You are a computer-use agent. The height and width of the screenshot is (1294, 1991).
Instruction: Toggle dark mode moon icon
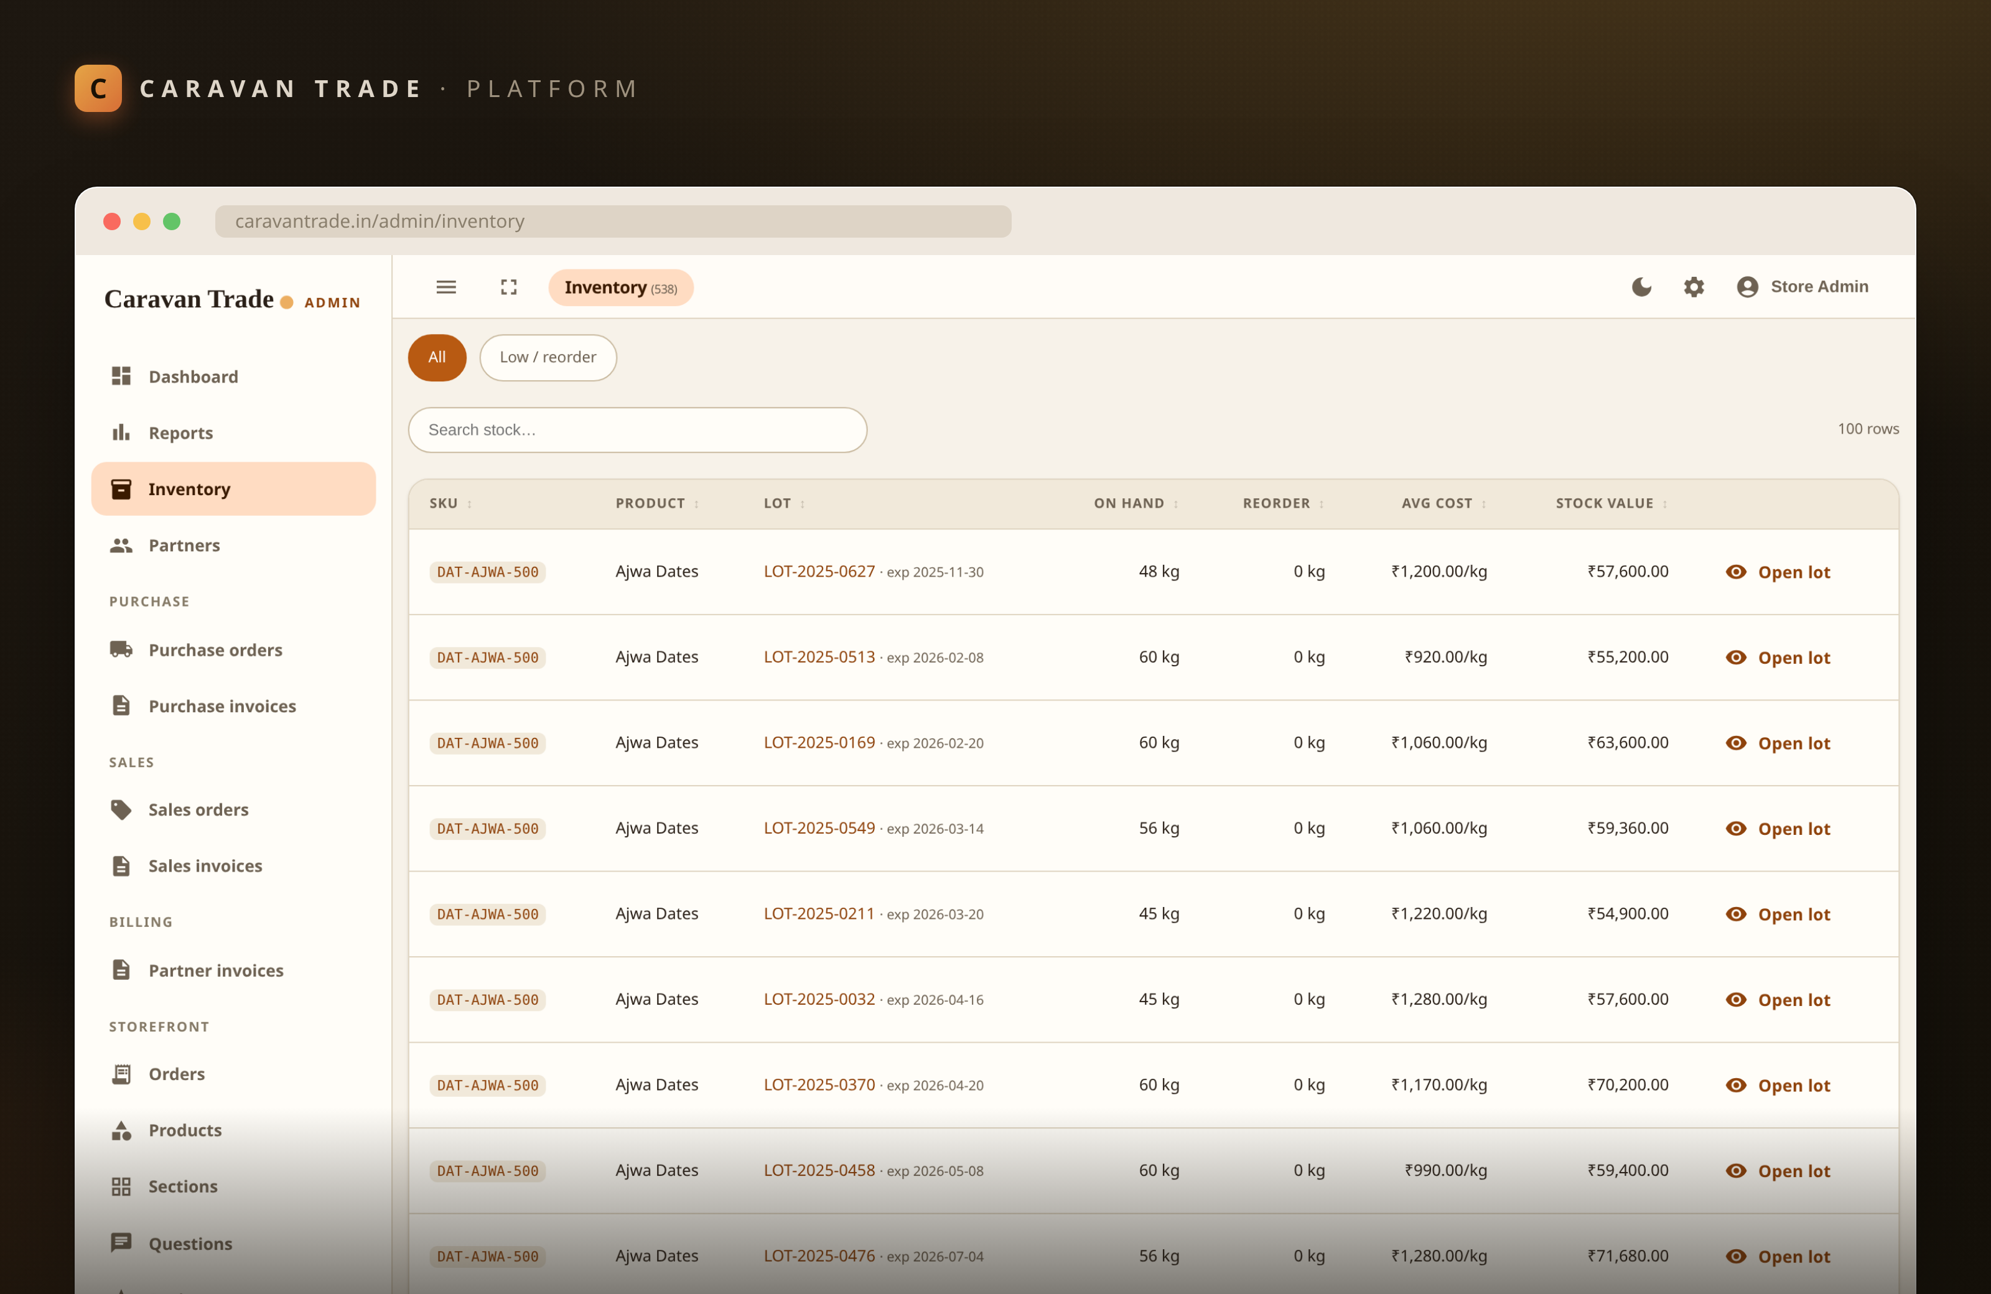(1641, 287)
